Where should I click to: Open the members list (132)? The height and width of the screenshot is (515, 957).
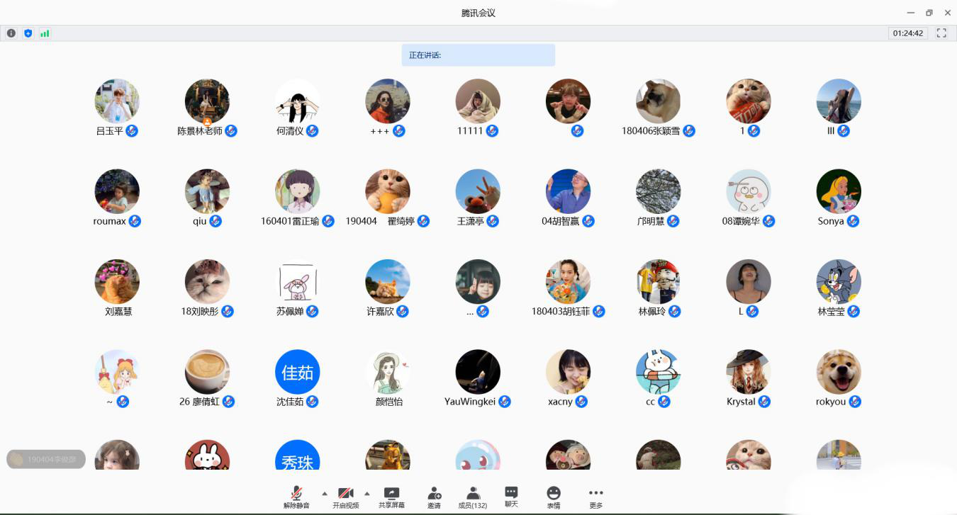click(x=473, y=497)
